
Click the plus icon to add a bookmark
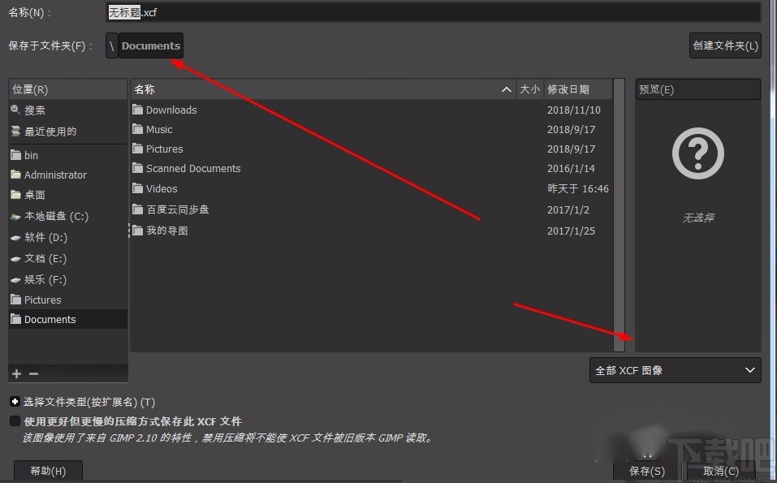pos(16,373)
